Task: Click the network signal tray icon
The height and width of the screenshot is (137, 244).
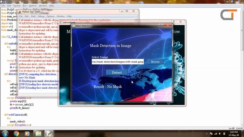Action: pyautogui.click(x=215, y=134)
